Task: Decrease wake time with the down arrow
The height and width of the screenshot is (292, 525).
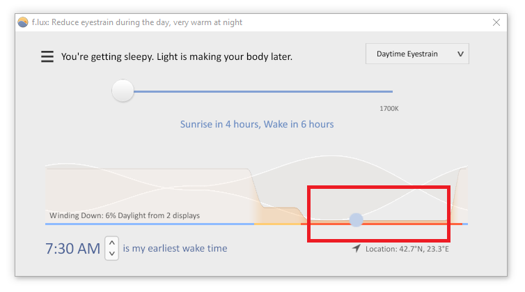Action: click(112, 254)
